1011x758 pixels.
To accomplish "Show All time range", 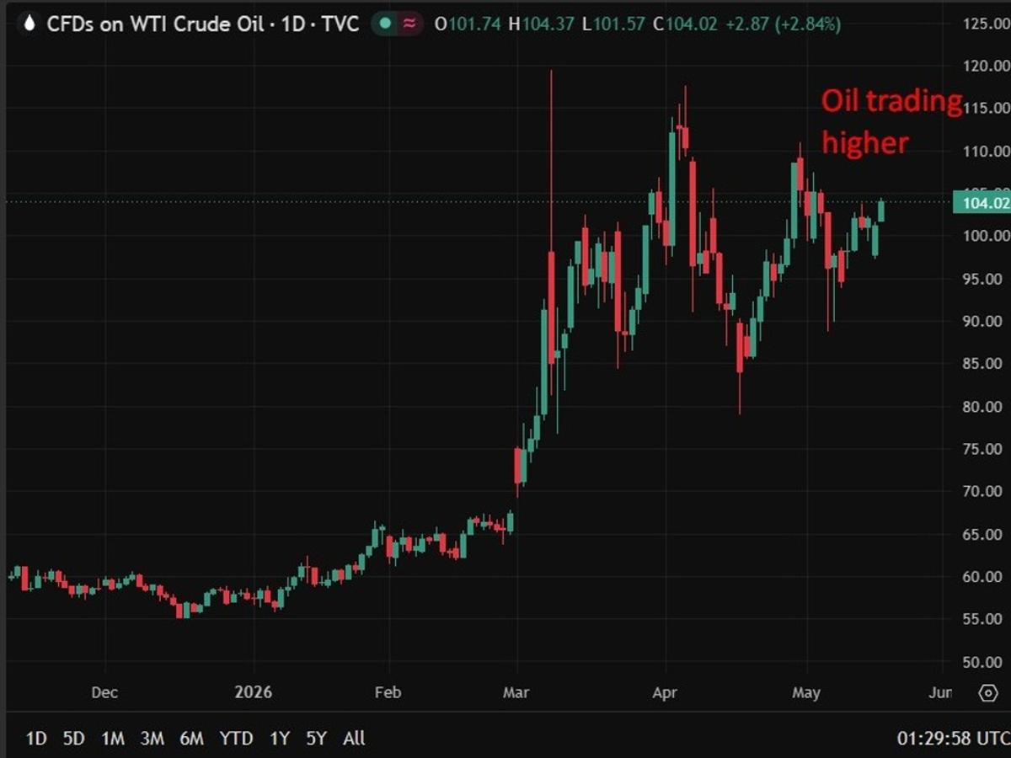I will click(354, 739).
